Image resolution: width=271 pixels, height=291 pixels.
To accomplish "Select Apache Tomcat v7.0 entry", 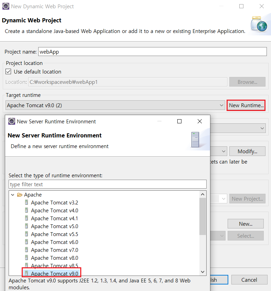I will [54, 250].
